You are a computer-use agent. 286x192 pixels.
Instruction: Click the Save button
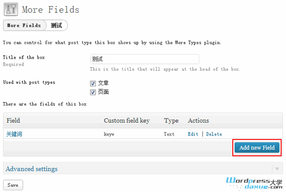13,185
